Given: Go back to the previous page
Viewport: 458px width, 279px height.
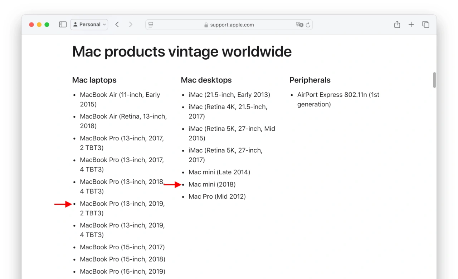Looking at the screenshot, I should pyautogui.click(x=117, y=25).
